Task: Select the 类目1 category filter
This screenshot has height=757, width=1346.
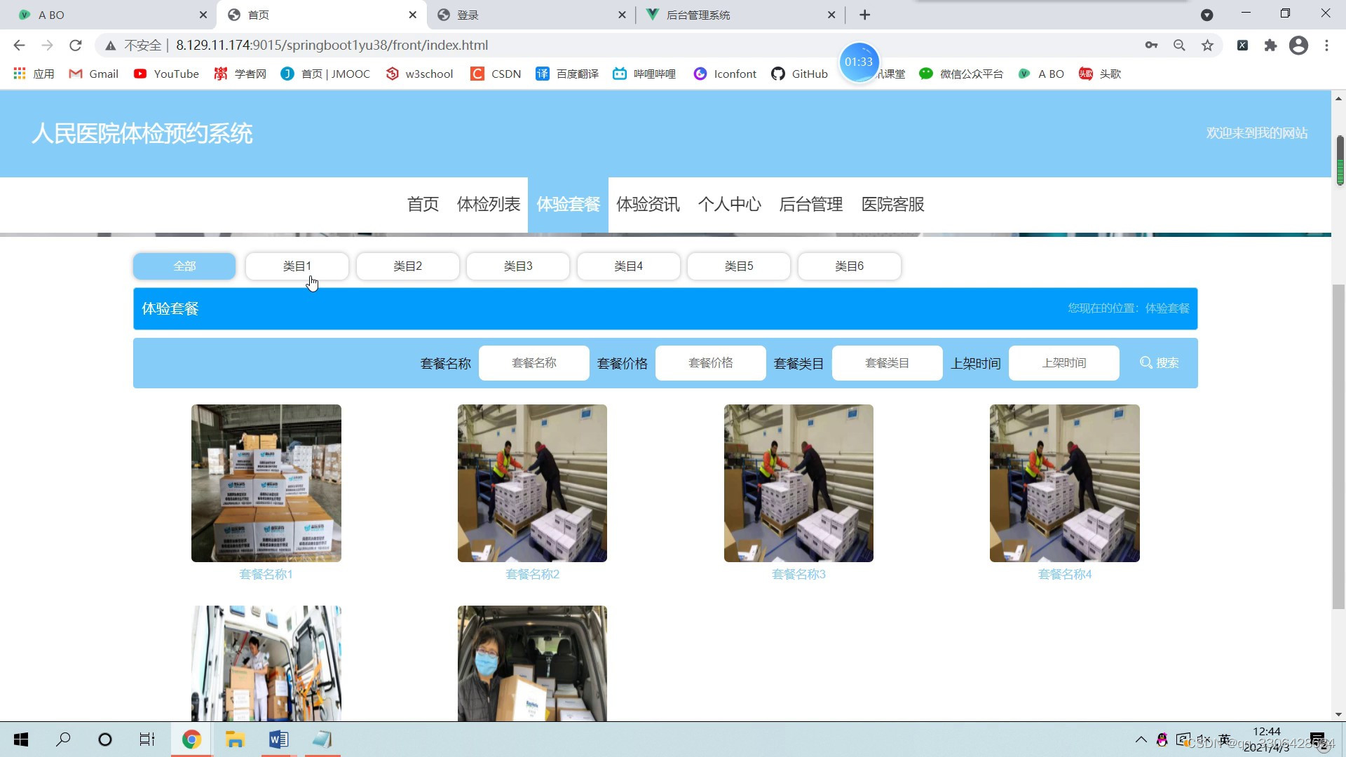Action: [297, 266]
